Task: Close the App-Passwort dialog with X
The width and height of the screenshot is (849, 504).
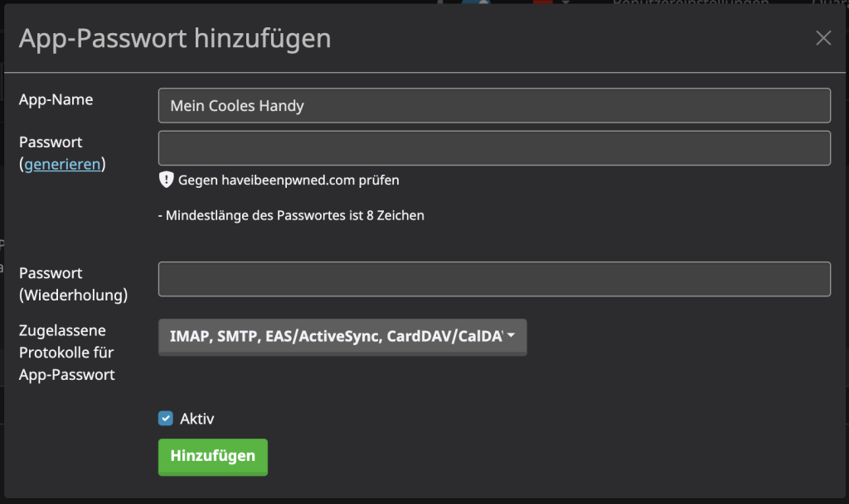Action: click(x=822, y=38)
